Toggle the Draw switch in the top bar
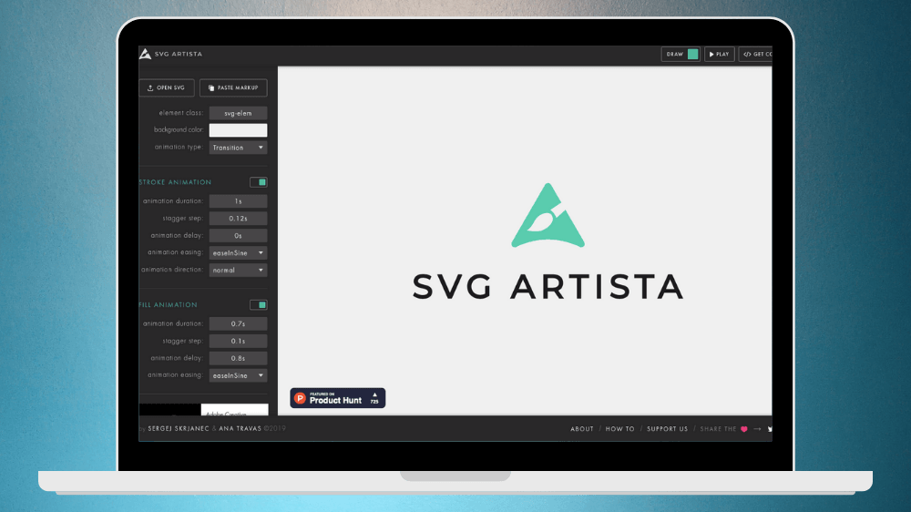Screen dimensions: 911x512 point(692,54)
